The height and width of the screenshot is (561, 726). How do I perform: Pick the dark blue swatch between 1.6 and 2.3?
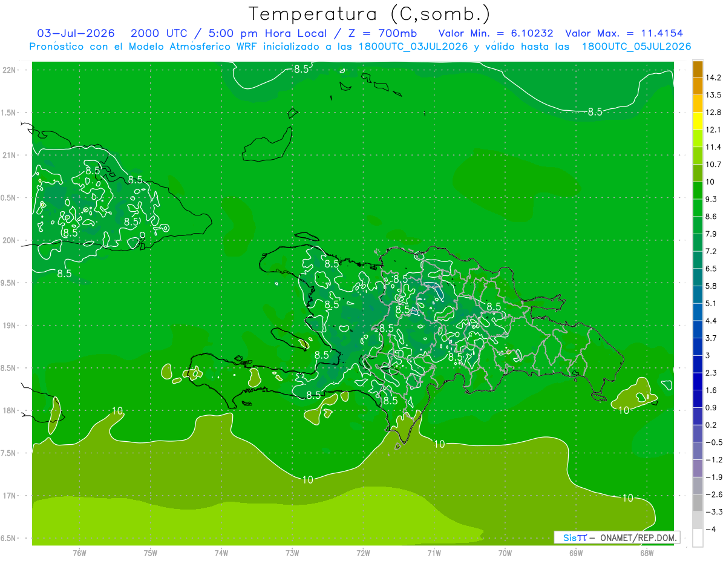(698, 381)
